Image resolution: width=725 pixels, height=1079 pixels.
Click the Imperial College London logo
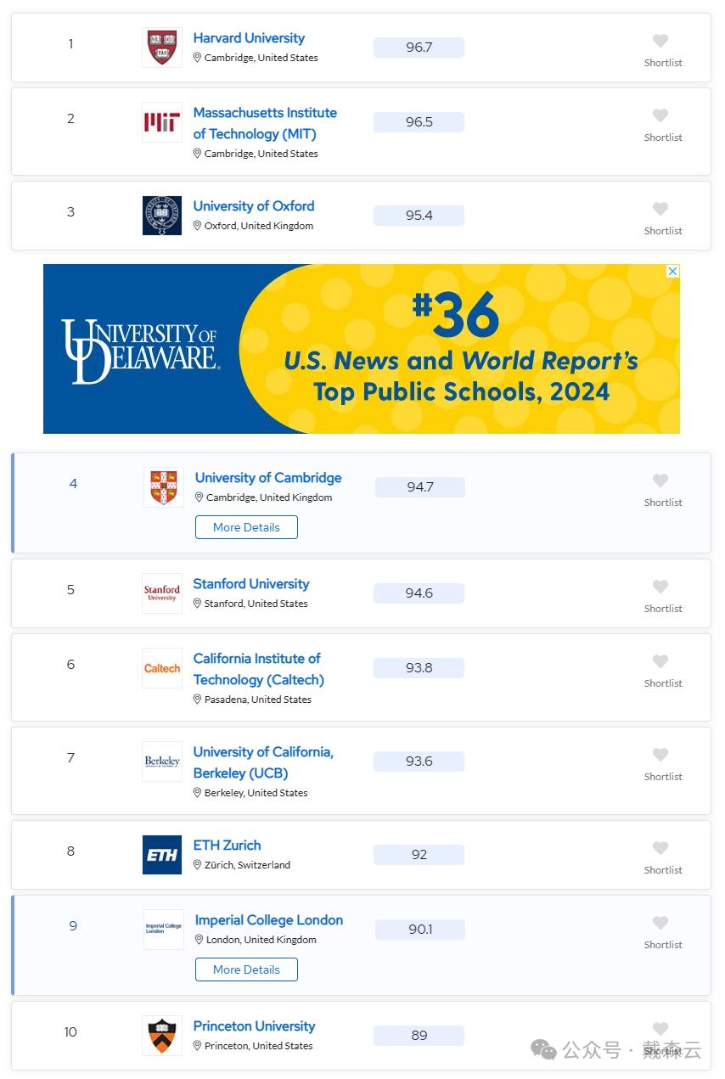pyautogui.click(x=163, y=930)
